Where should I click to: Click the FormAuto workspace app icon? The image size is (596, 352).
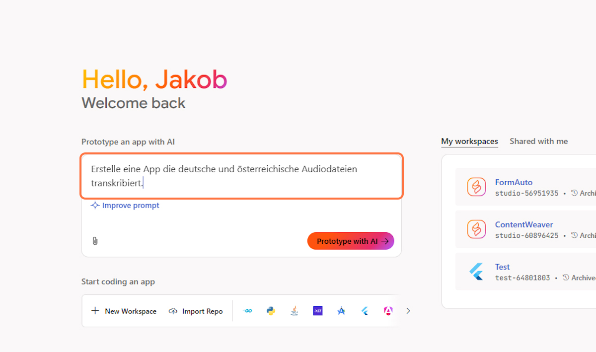(x=476, y=187)
